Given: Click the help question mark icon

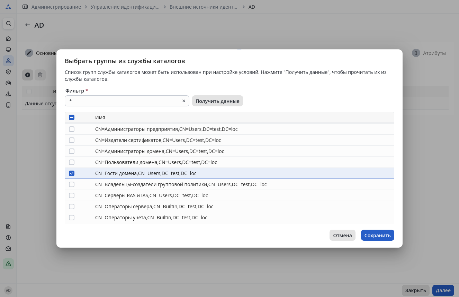Looking at the screenshot, I should pos(8,238).
